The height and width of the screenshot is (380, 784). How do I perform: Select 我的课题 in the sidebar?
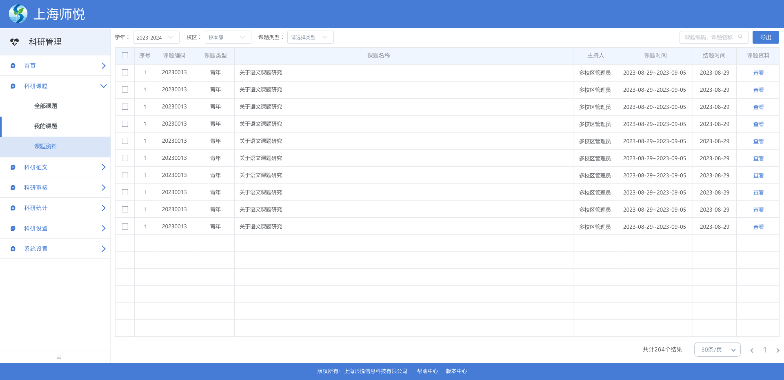coord(46,126)
